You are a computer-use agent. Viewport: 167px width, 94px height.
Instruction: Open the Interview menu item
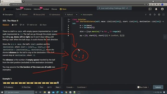tap(37, 9)
